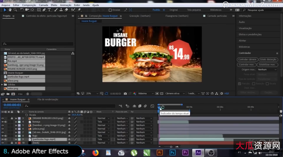Enable the Encaixe snapping checkbox

pos(110,10)
